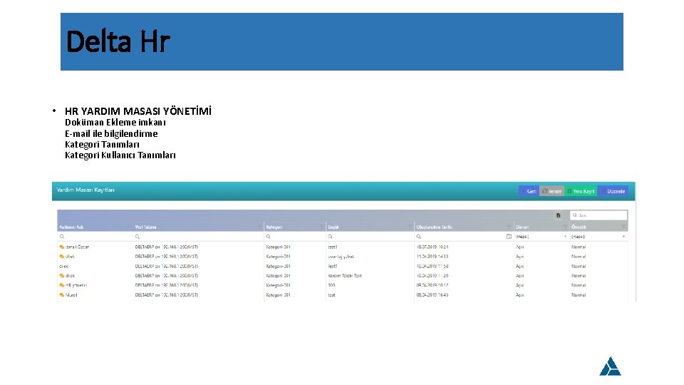Open the filter icon in Öncelik header
The height and width of the screenshot is (385, 684).
(623, 227)
